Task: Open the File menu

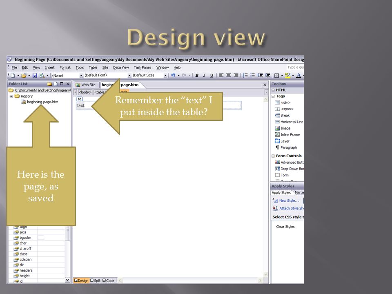Action: (x=14, y=67)
